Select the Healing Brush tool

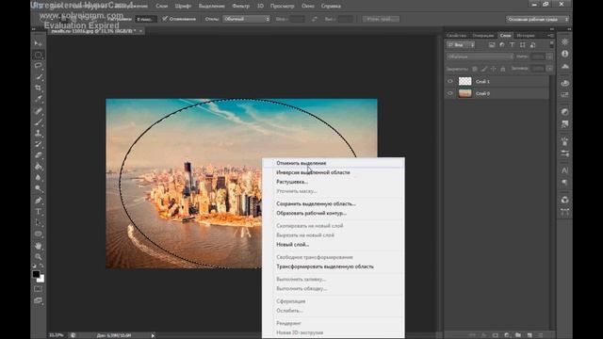[38, 111]
